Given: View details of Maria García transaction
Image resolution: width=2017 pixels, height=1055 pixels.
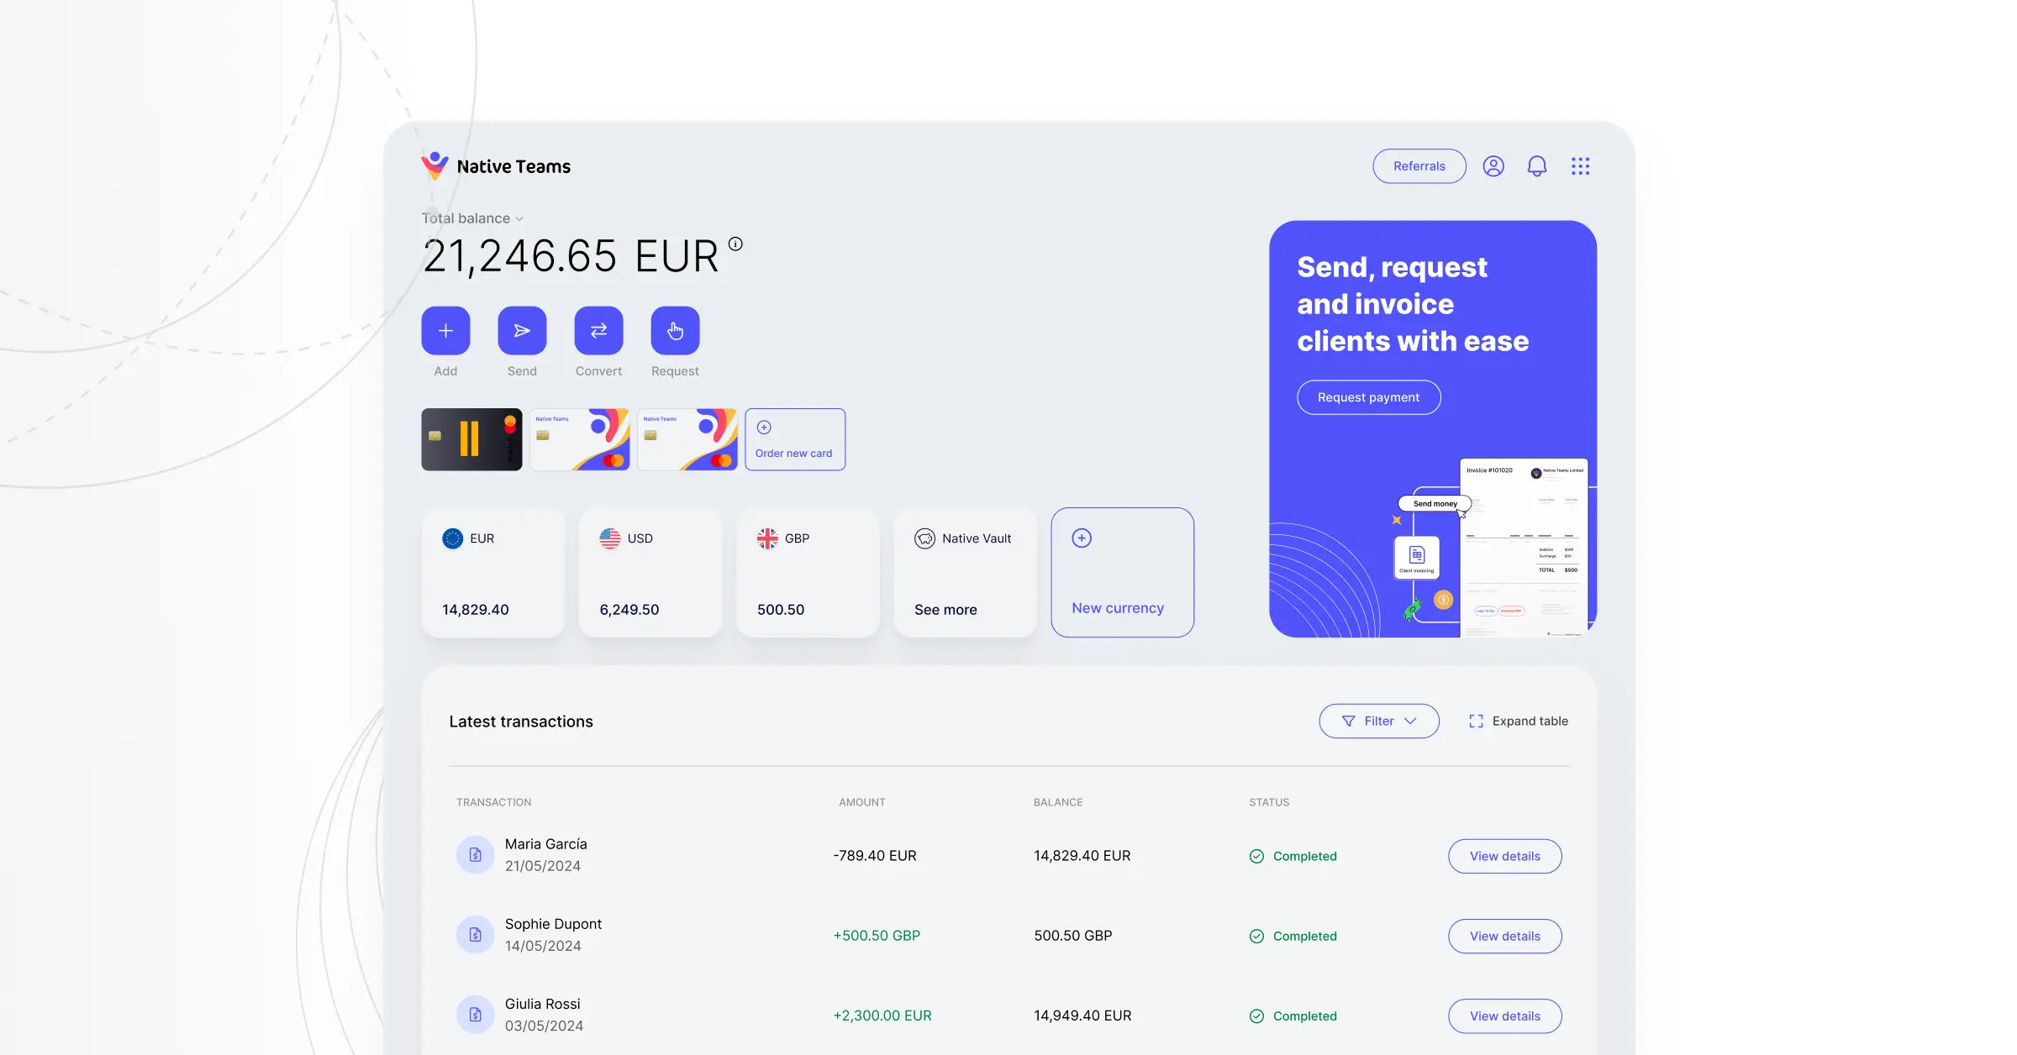Looking at the screenshot, I should coord(1504,856).
